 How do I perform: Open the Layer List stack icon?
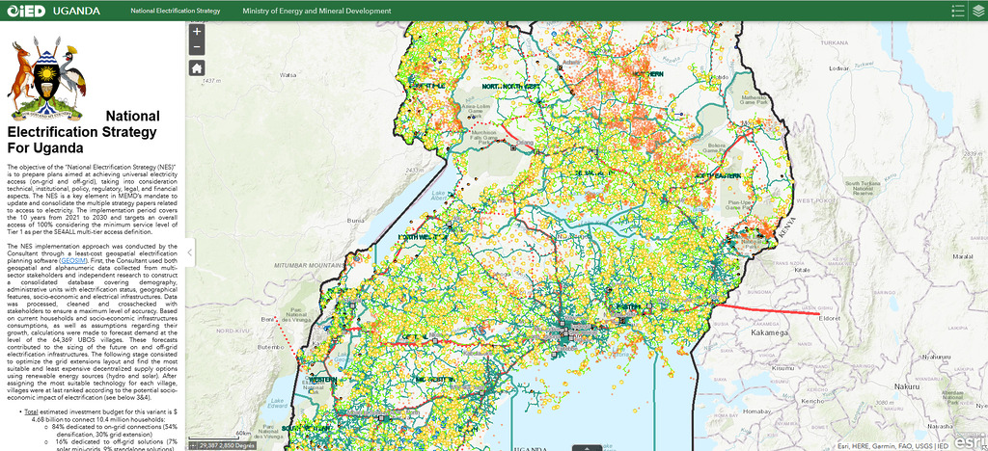point(977,11)
